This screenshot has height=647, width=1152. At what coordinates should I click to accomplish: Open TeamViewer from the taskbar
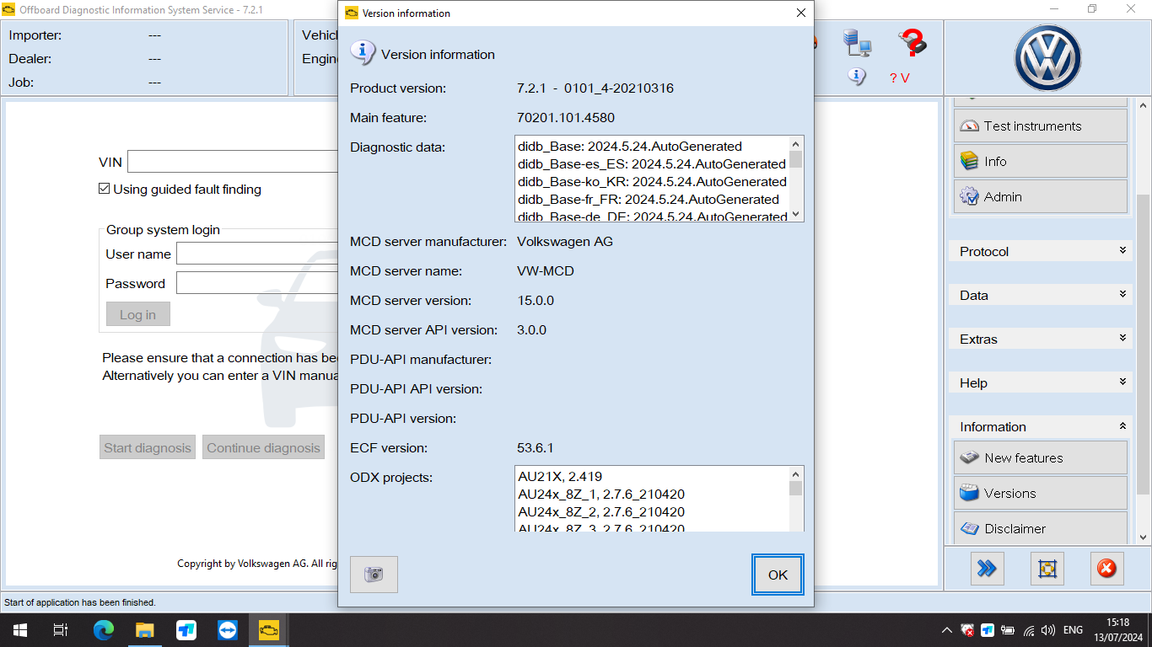click(x=228, y=630)
